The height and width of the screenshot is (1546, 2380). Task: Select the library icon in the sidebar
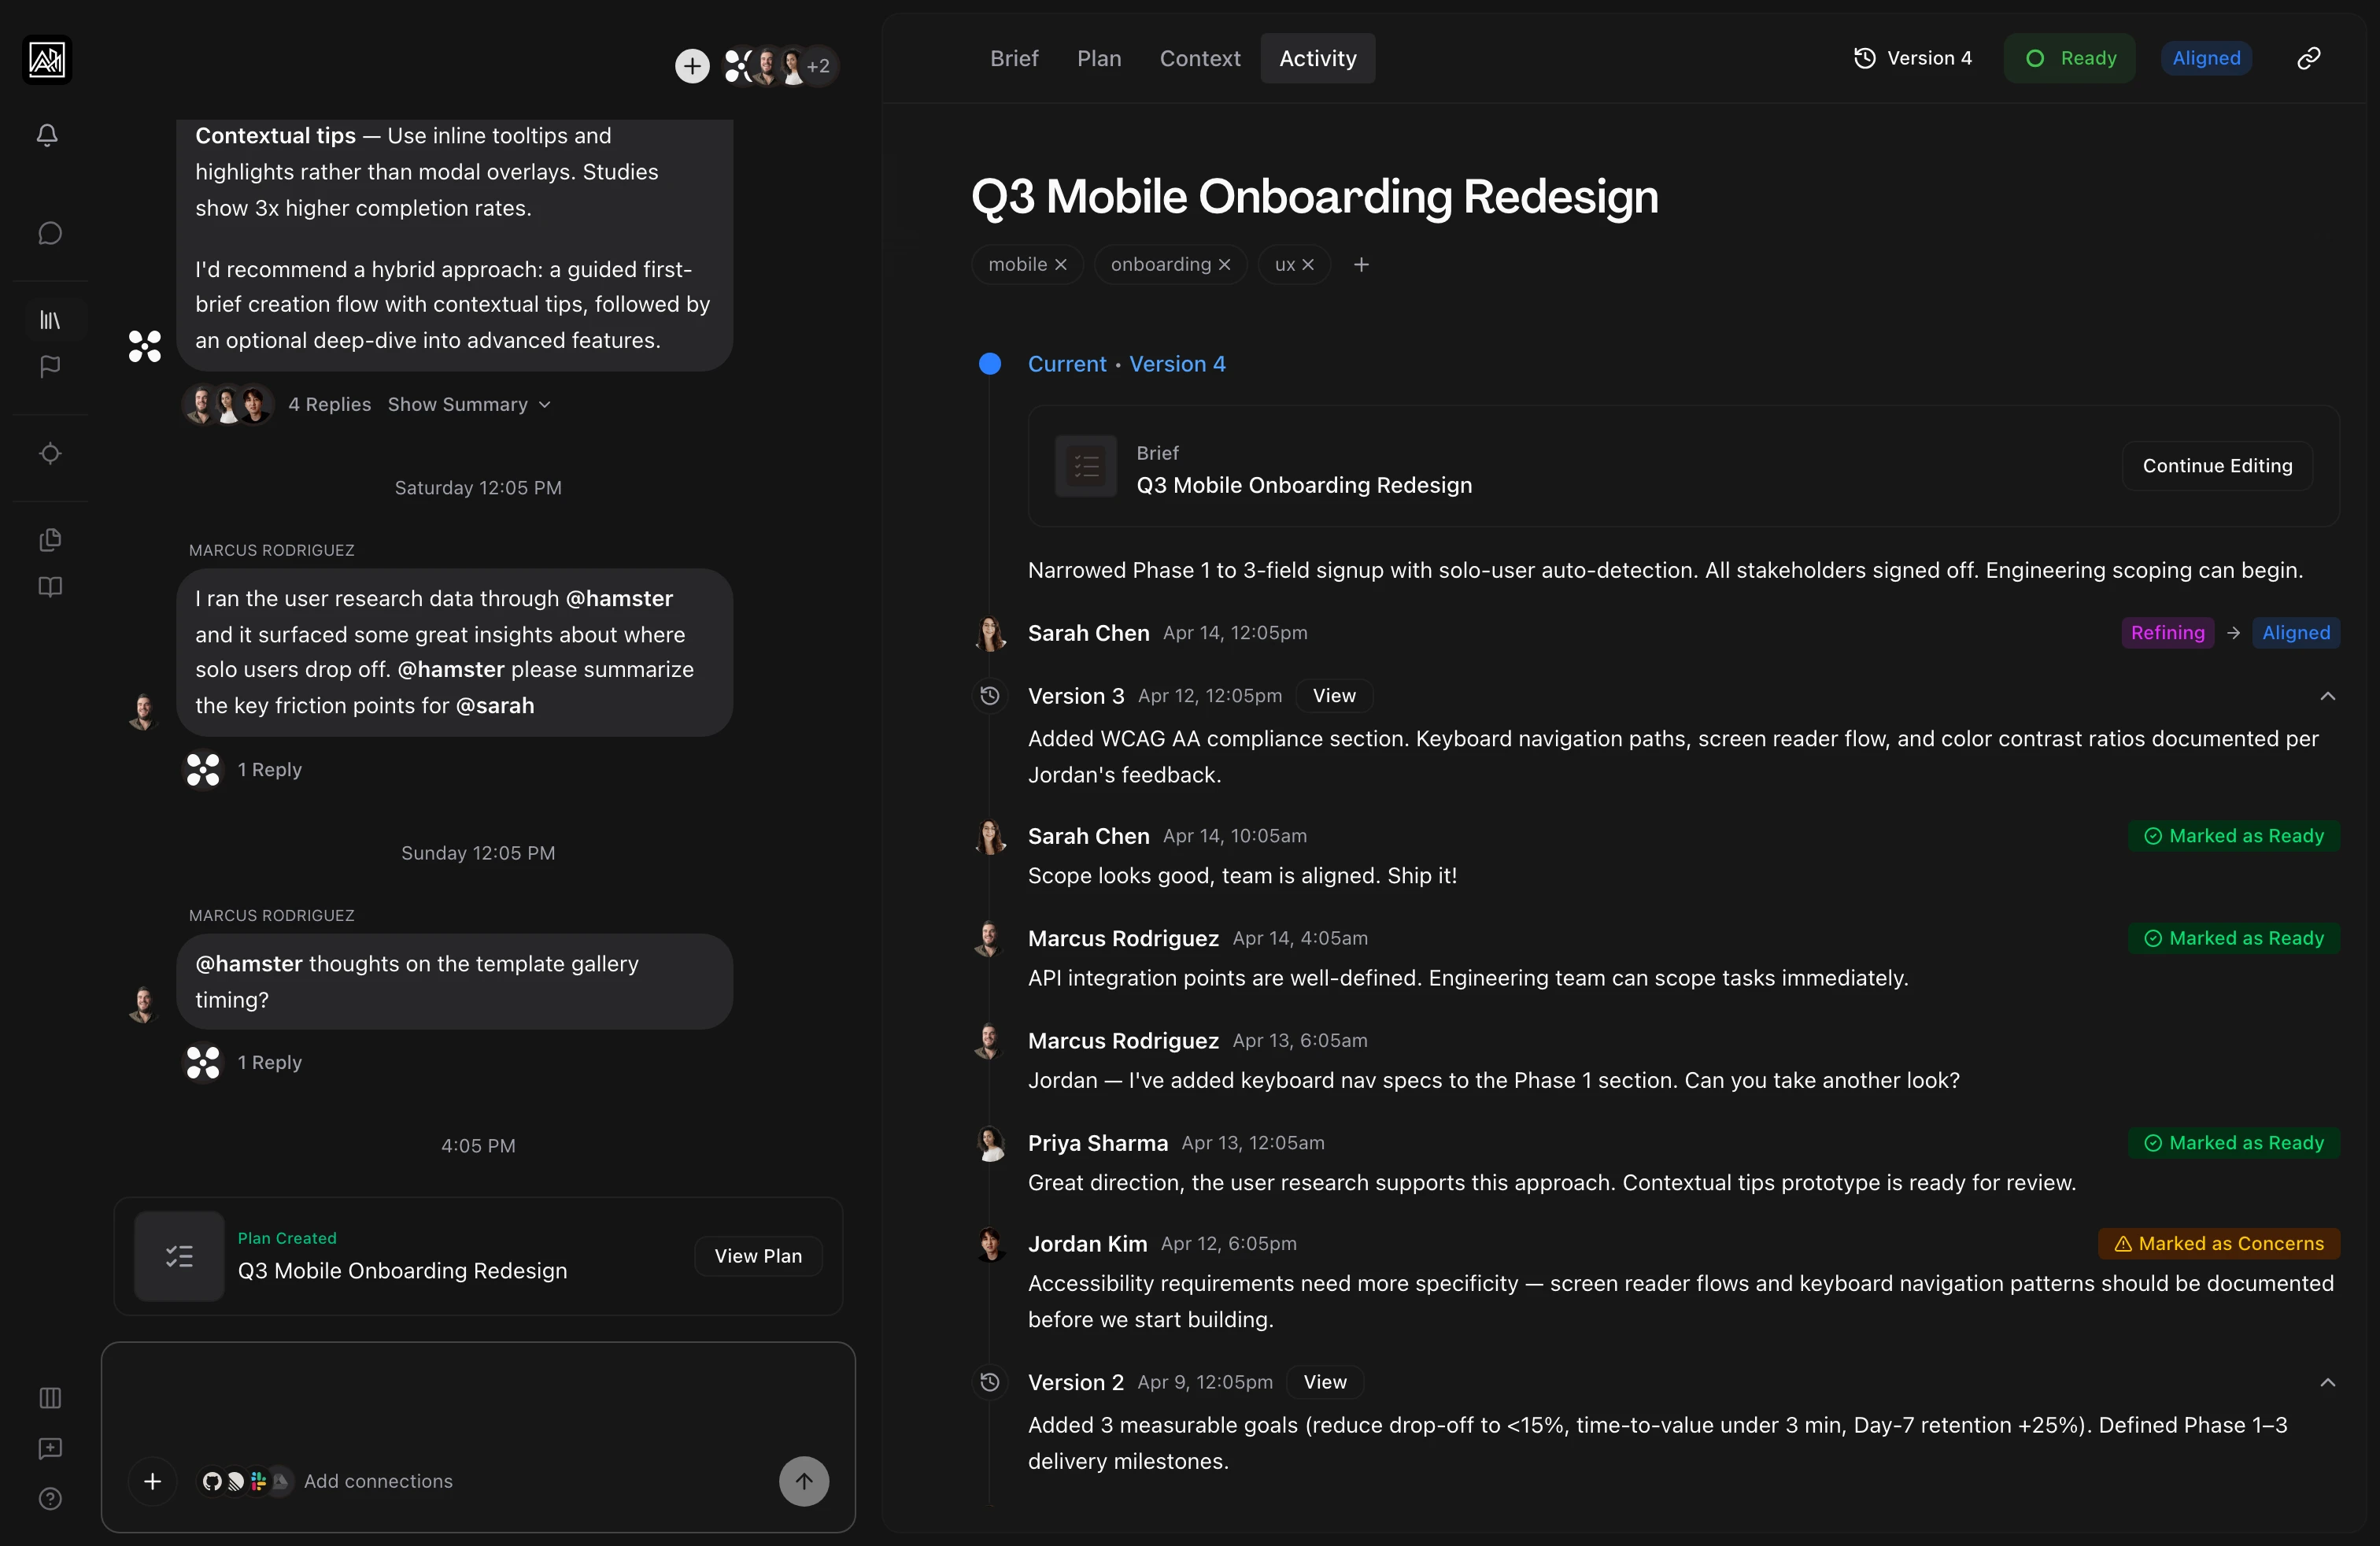pos(49,320)
